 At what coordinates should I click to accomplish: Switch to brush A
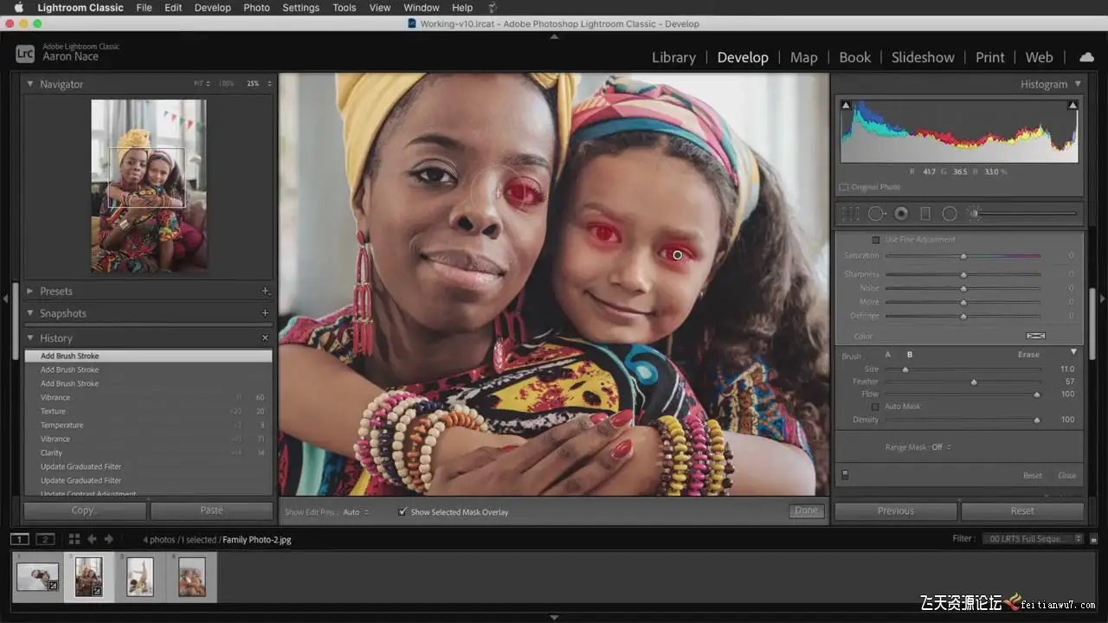click(x=888, y=355)
